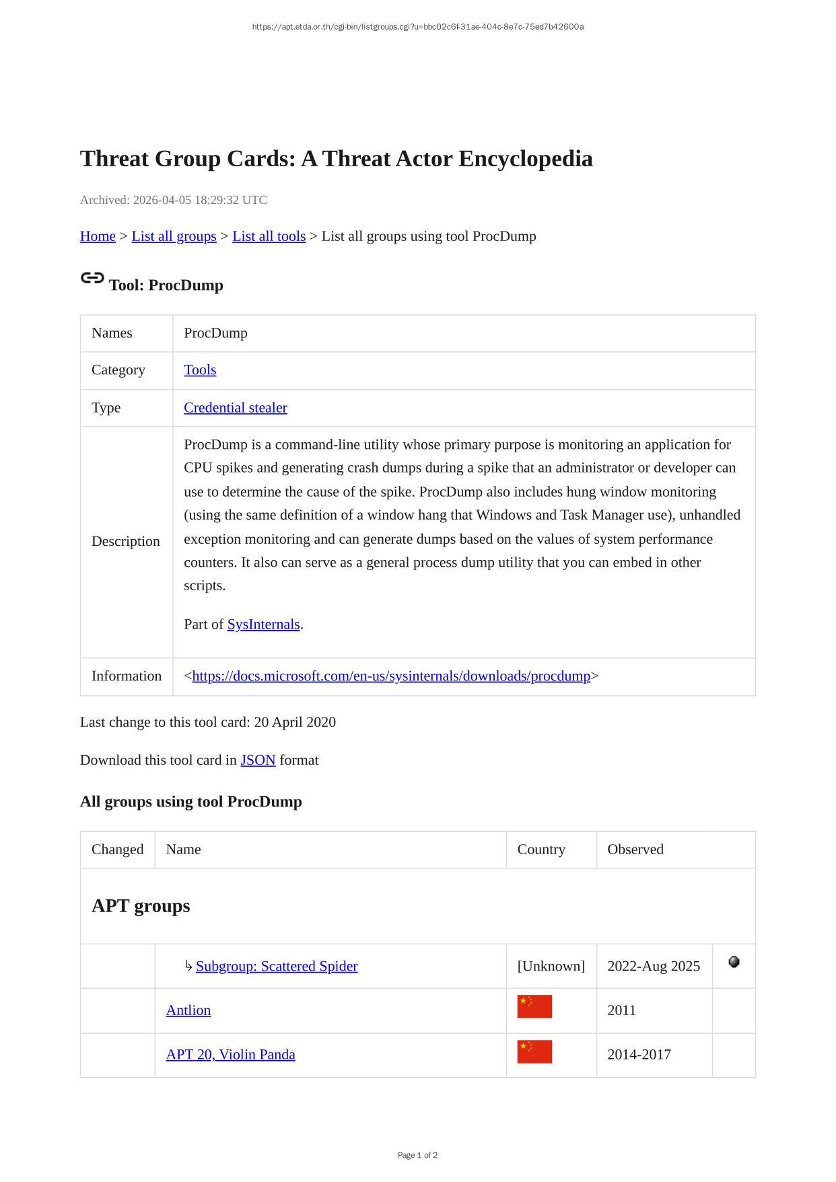This screenshot has width=836, height=1182.
Task: Open the Antlion group page
Action: pos(188,1010)
